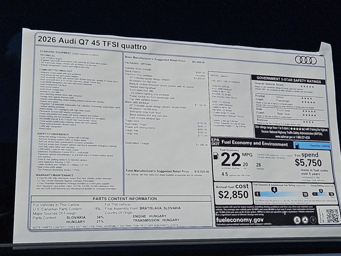Click '4.5 gallons per 100 miles' text
This screenshot has height=256, width=341.
[236, 174]
